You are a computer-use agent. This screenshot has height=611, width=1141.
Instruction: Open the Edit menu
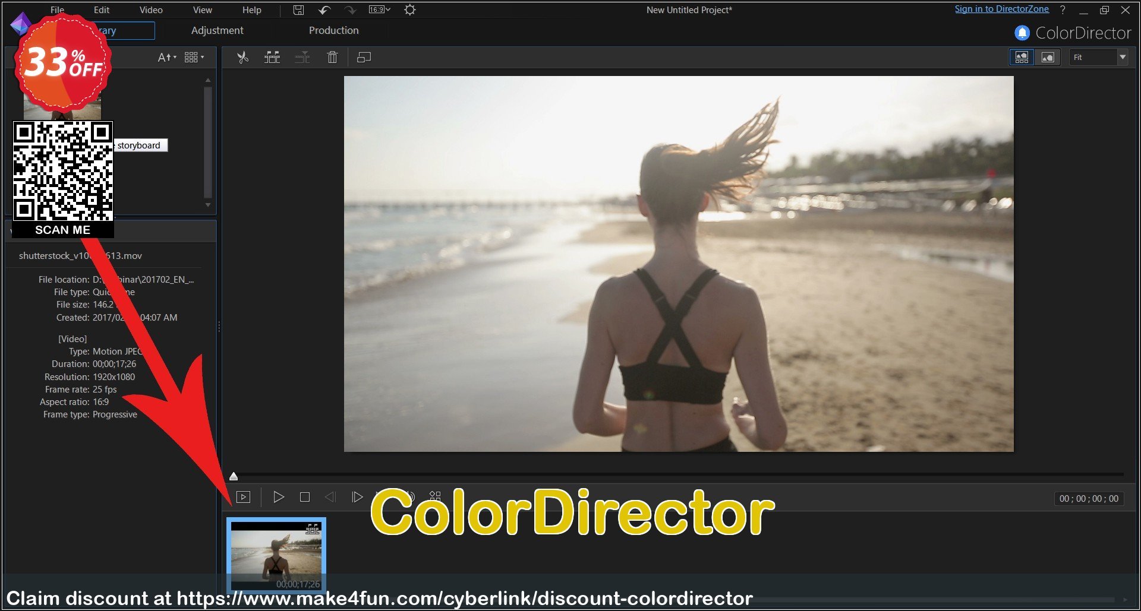click(x=102, y=10)
